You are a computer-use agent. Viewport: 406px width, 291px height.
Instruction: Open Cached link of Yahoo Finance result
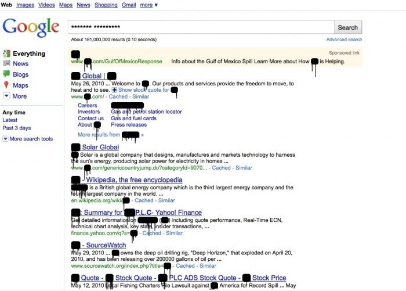pos(152,233)
